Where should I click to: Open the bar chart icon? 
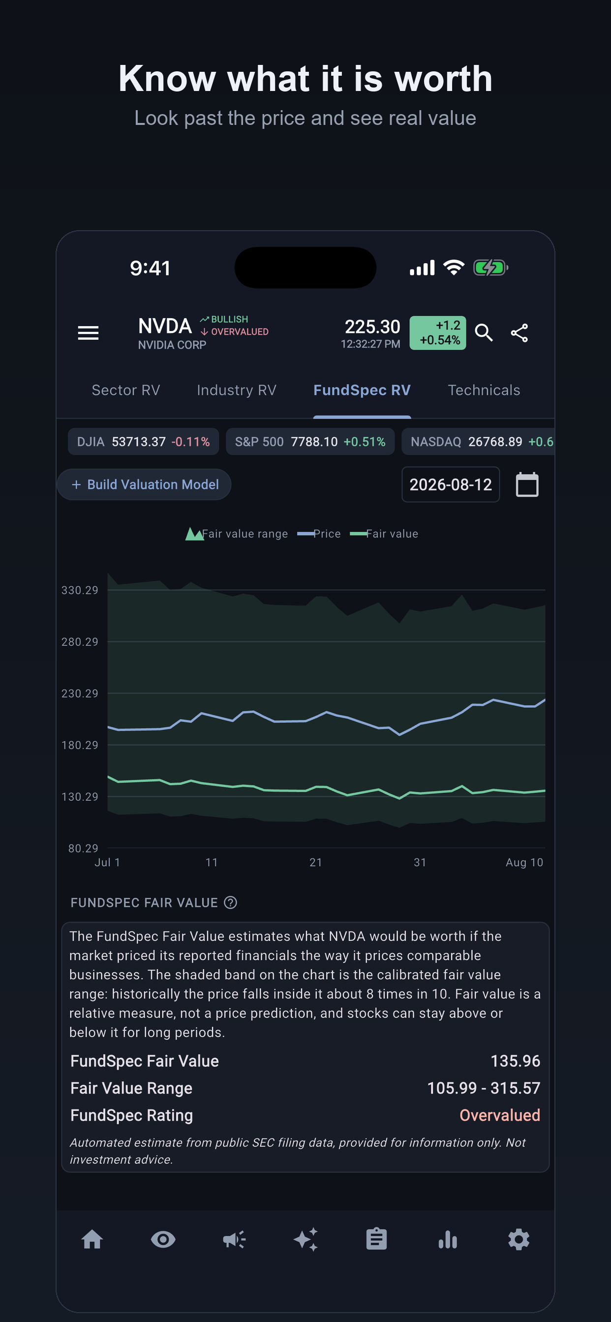point(448,1239)
